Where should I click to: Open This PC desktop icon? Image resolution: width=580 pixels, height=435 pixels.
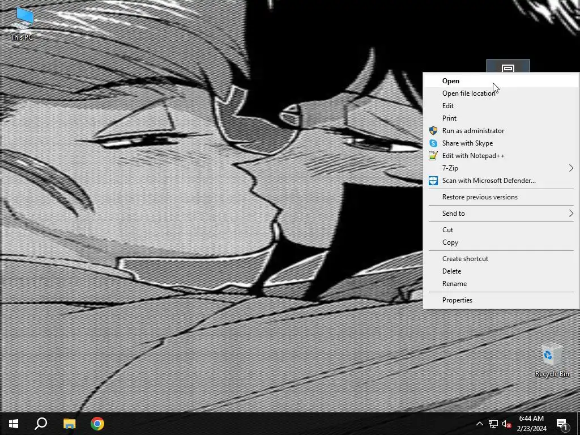pyautogui.click(x=22, y=23)
